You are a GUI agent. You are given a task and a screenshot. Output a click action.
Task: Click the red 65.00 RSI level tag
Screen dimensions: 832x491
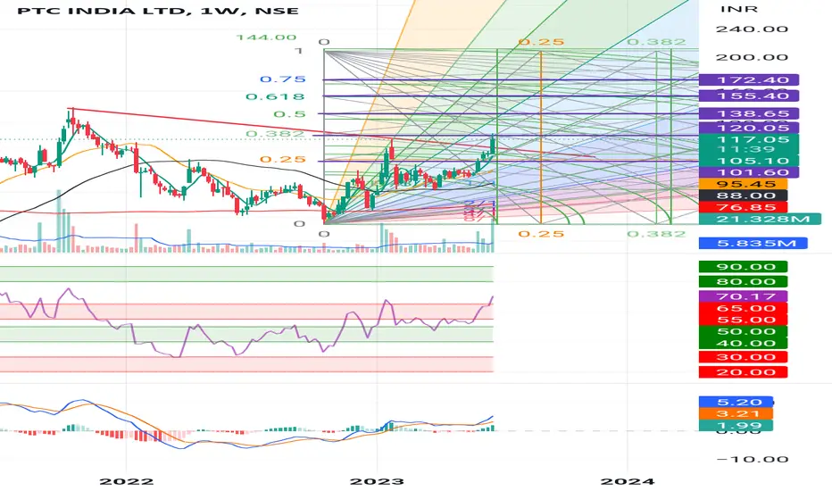click(743, 308)
